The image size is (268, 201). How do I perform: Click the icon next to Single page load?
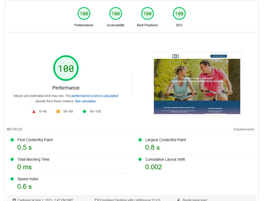pos(179,200)
